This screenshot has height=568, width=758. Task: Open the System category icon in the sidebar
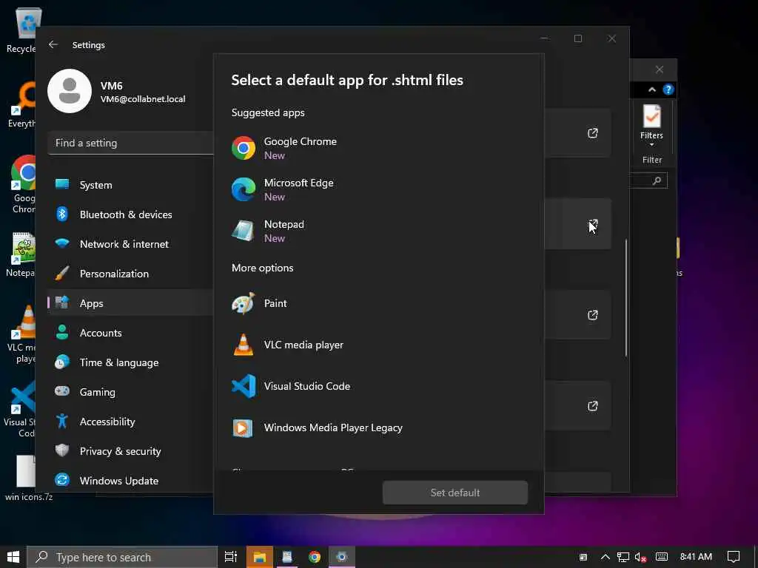[x=62, y=184]
